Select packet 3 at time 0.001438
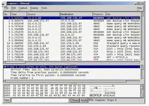149x106 pixels. pos(72,24)
